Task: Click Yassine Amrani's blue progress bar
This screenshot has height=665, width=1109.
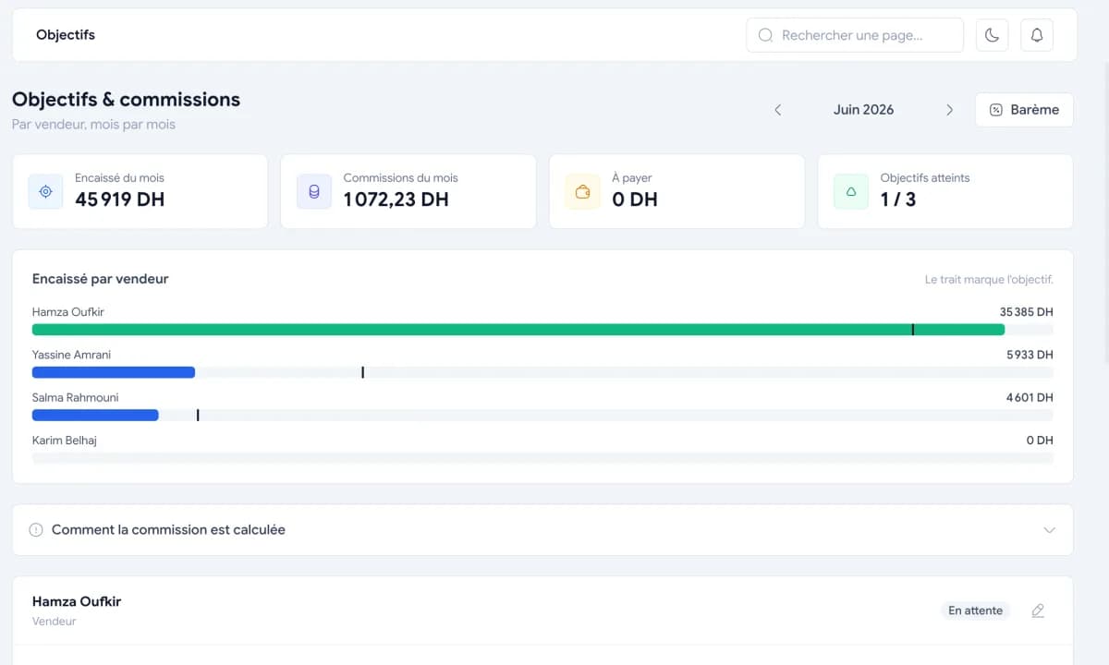Action: pyautogui.click(x=114, y=372)
